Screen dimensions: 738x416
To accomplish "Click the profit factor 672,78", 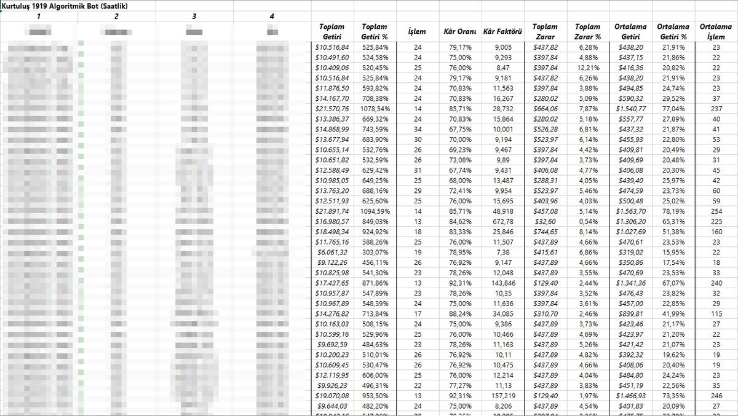I will [x=502, y=221].
